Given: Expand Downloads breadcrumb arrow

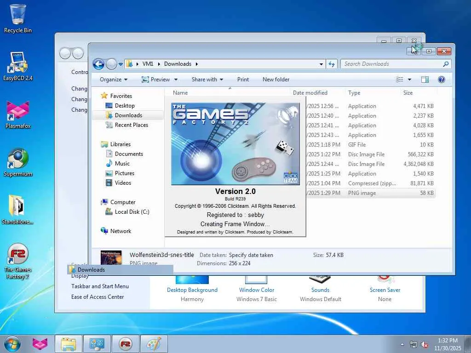Looking at the screenshot, I should pyautogui.click(x=197, y=64).
